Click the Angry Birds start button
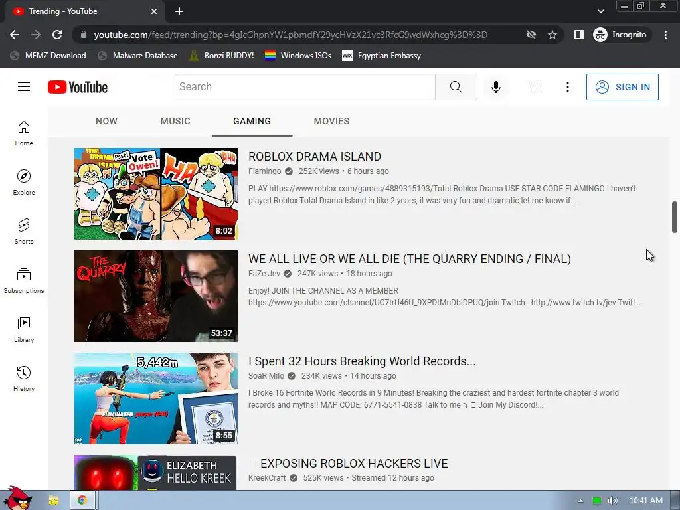Viewport: 680px width, 510px height. click(x=17, y=498)
